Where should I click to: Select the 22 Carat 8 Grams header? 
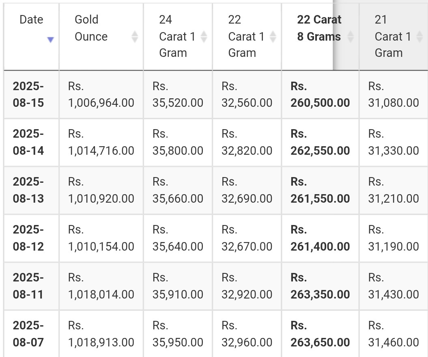click(320, 37)
